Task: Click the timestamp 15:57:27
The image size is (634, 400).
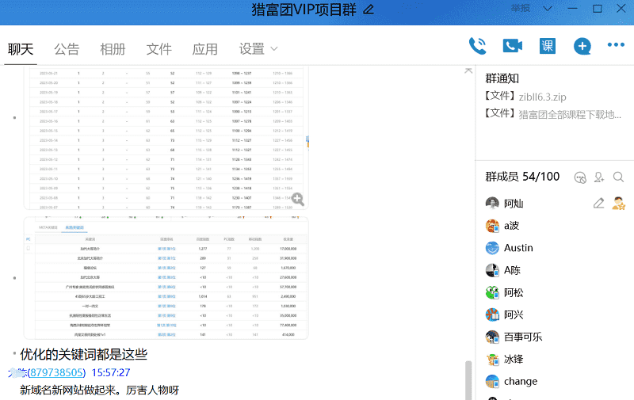Action: pyautogui.click(x=111, y=372)
